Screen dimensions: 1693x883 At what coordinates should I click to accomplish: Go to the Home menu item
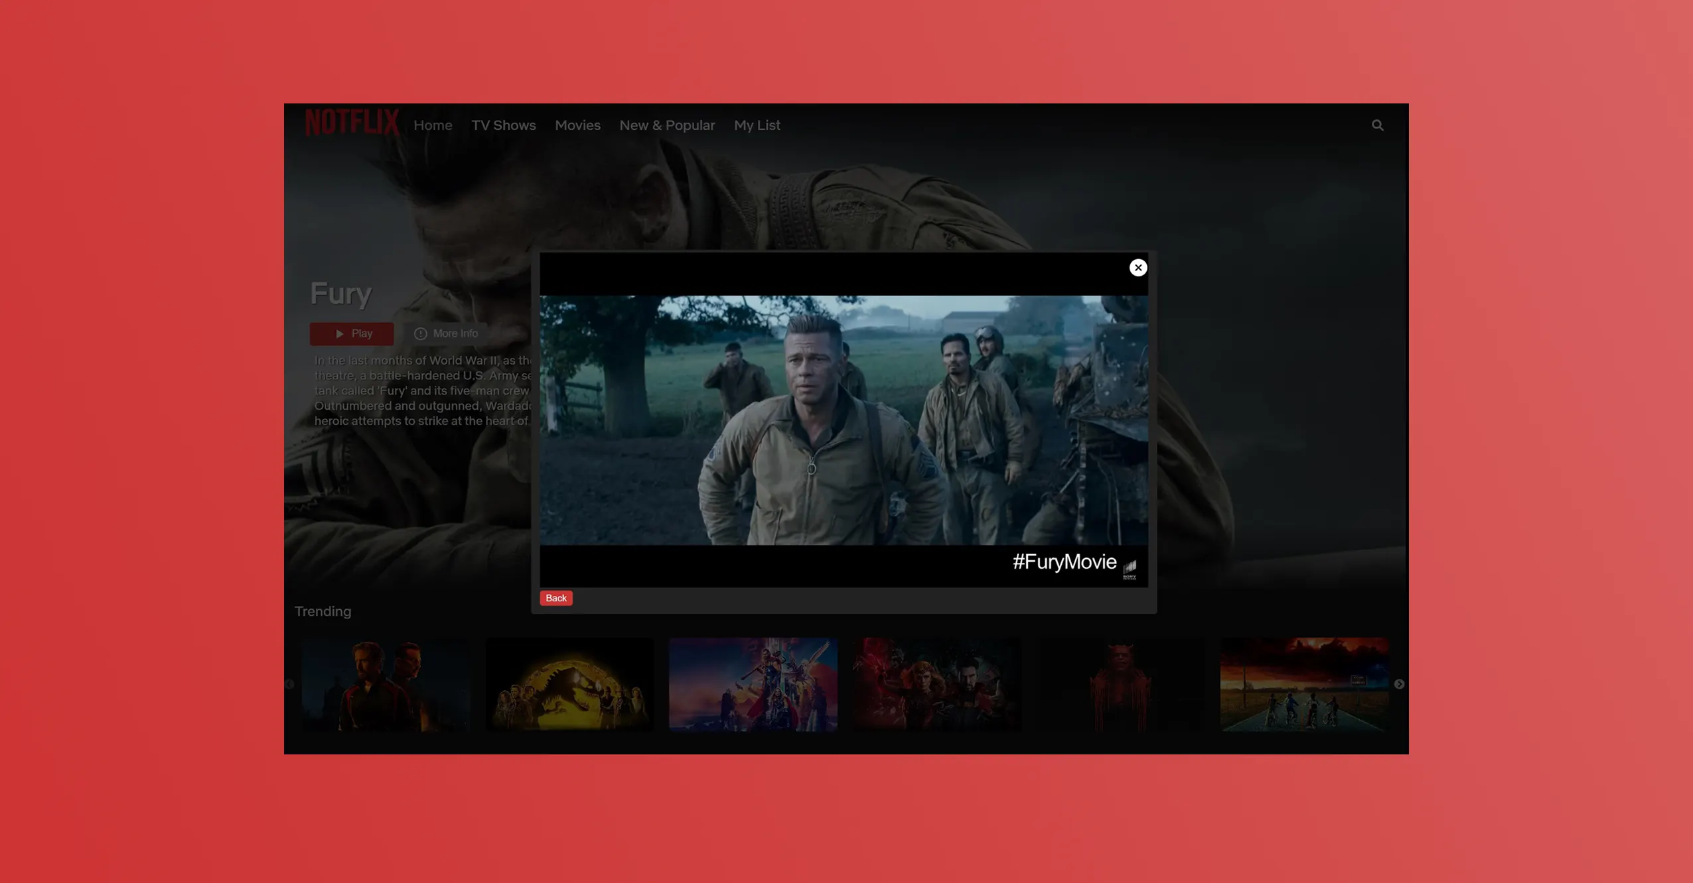coord(433,125)
